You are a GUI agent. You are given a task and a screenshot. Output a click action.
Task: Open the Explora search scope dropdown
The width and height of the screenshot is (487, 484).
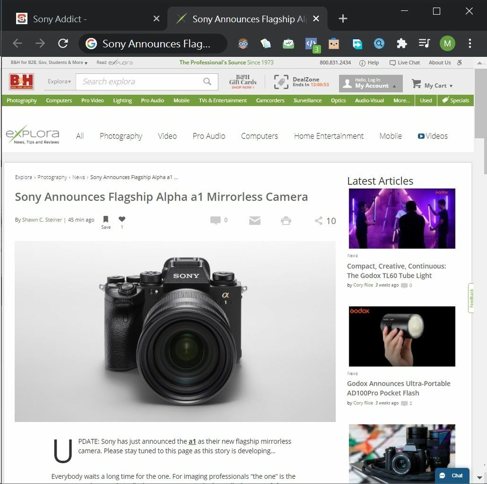59,81
